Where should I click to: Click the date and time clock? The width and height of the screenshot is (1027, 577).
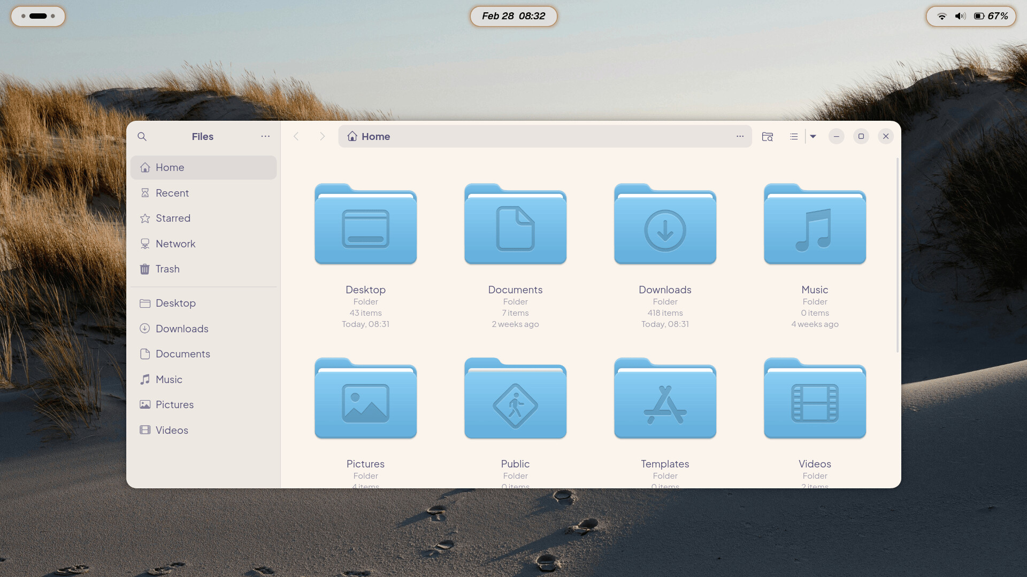point(513,16)
